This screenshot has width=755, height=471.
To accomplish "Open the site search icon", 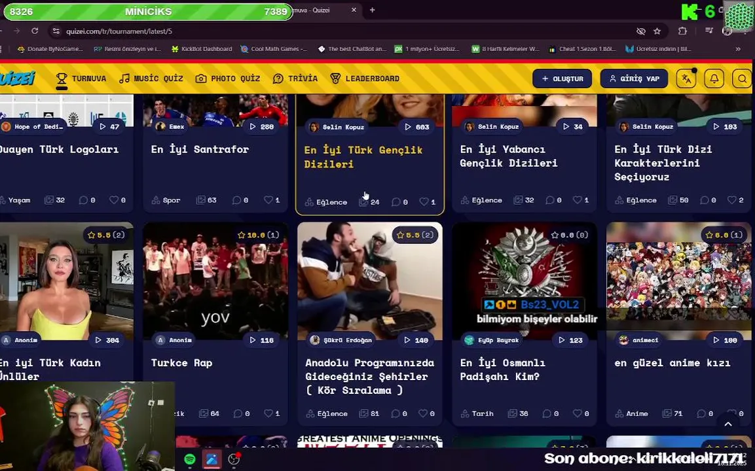I will [x=742, y=78].
